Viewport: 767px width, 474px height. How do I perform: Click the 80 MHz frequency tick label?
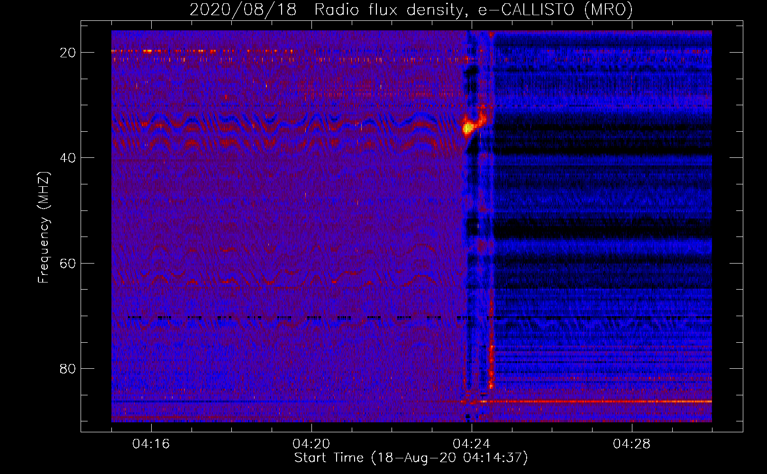click(x=67, y=368)
